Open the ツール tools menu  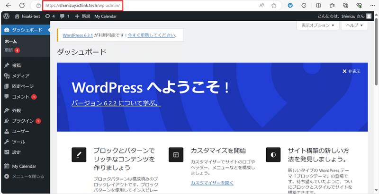tap(26, 142)
